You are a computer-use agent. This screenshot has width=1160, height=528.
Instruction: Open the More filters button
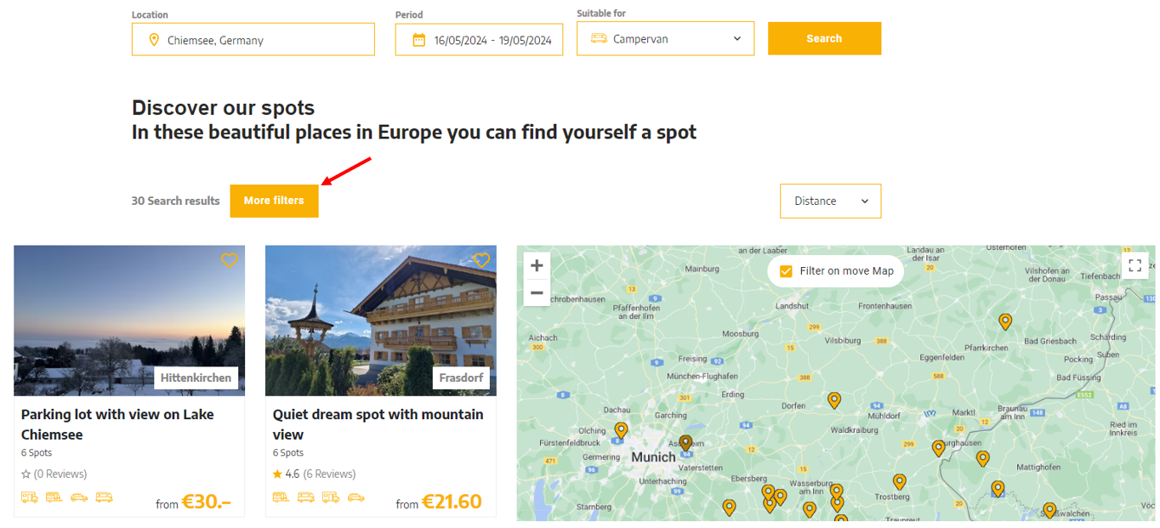pos(274,201)
